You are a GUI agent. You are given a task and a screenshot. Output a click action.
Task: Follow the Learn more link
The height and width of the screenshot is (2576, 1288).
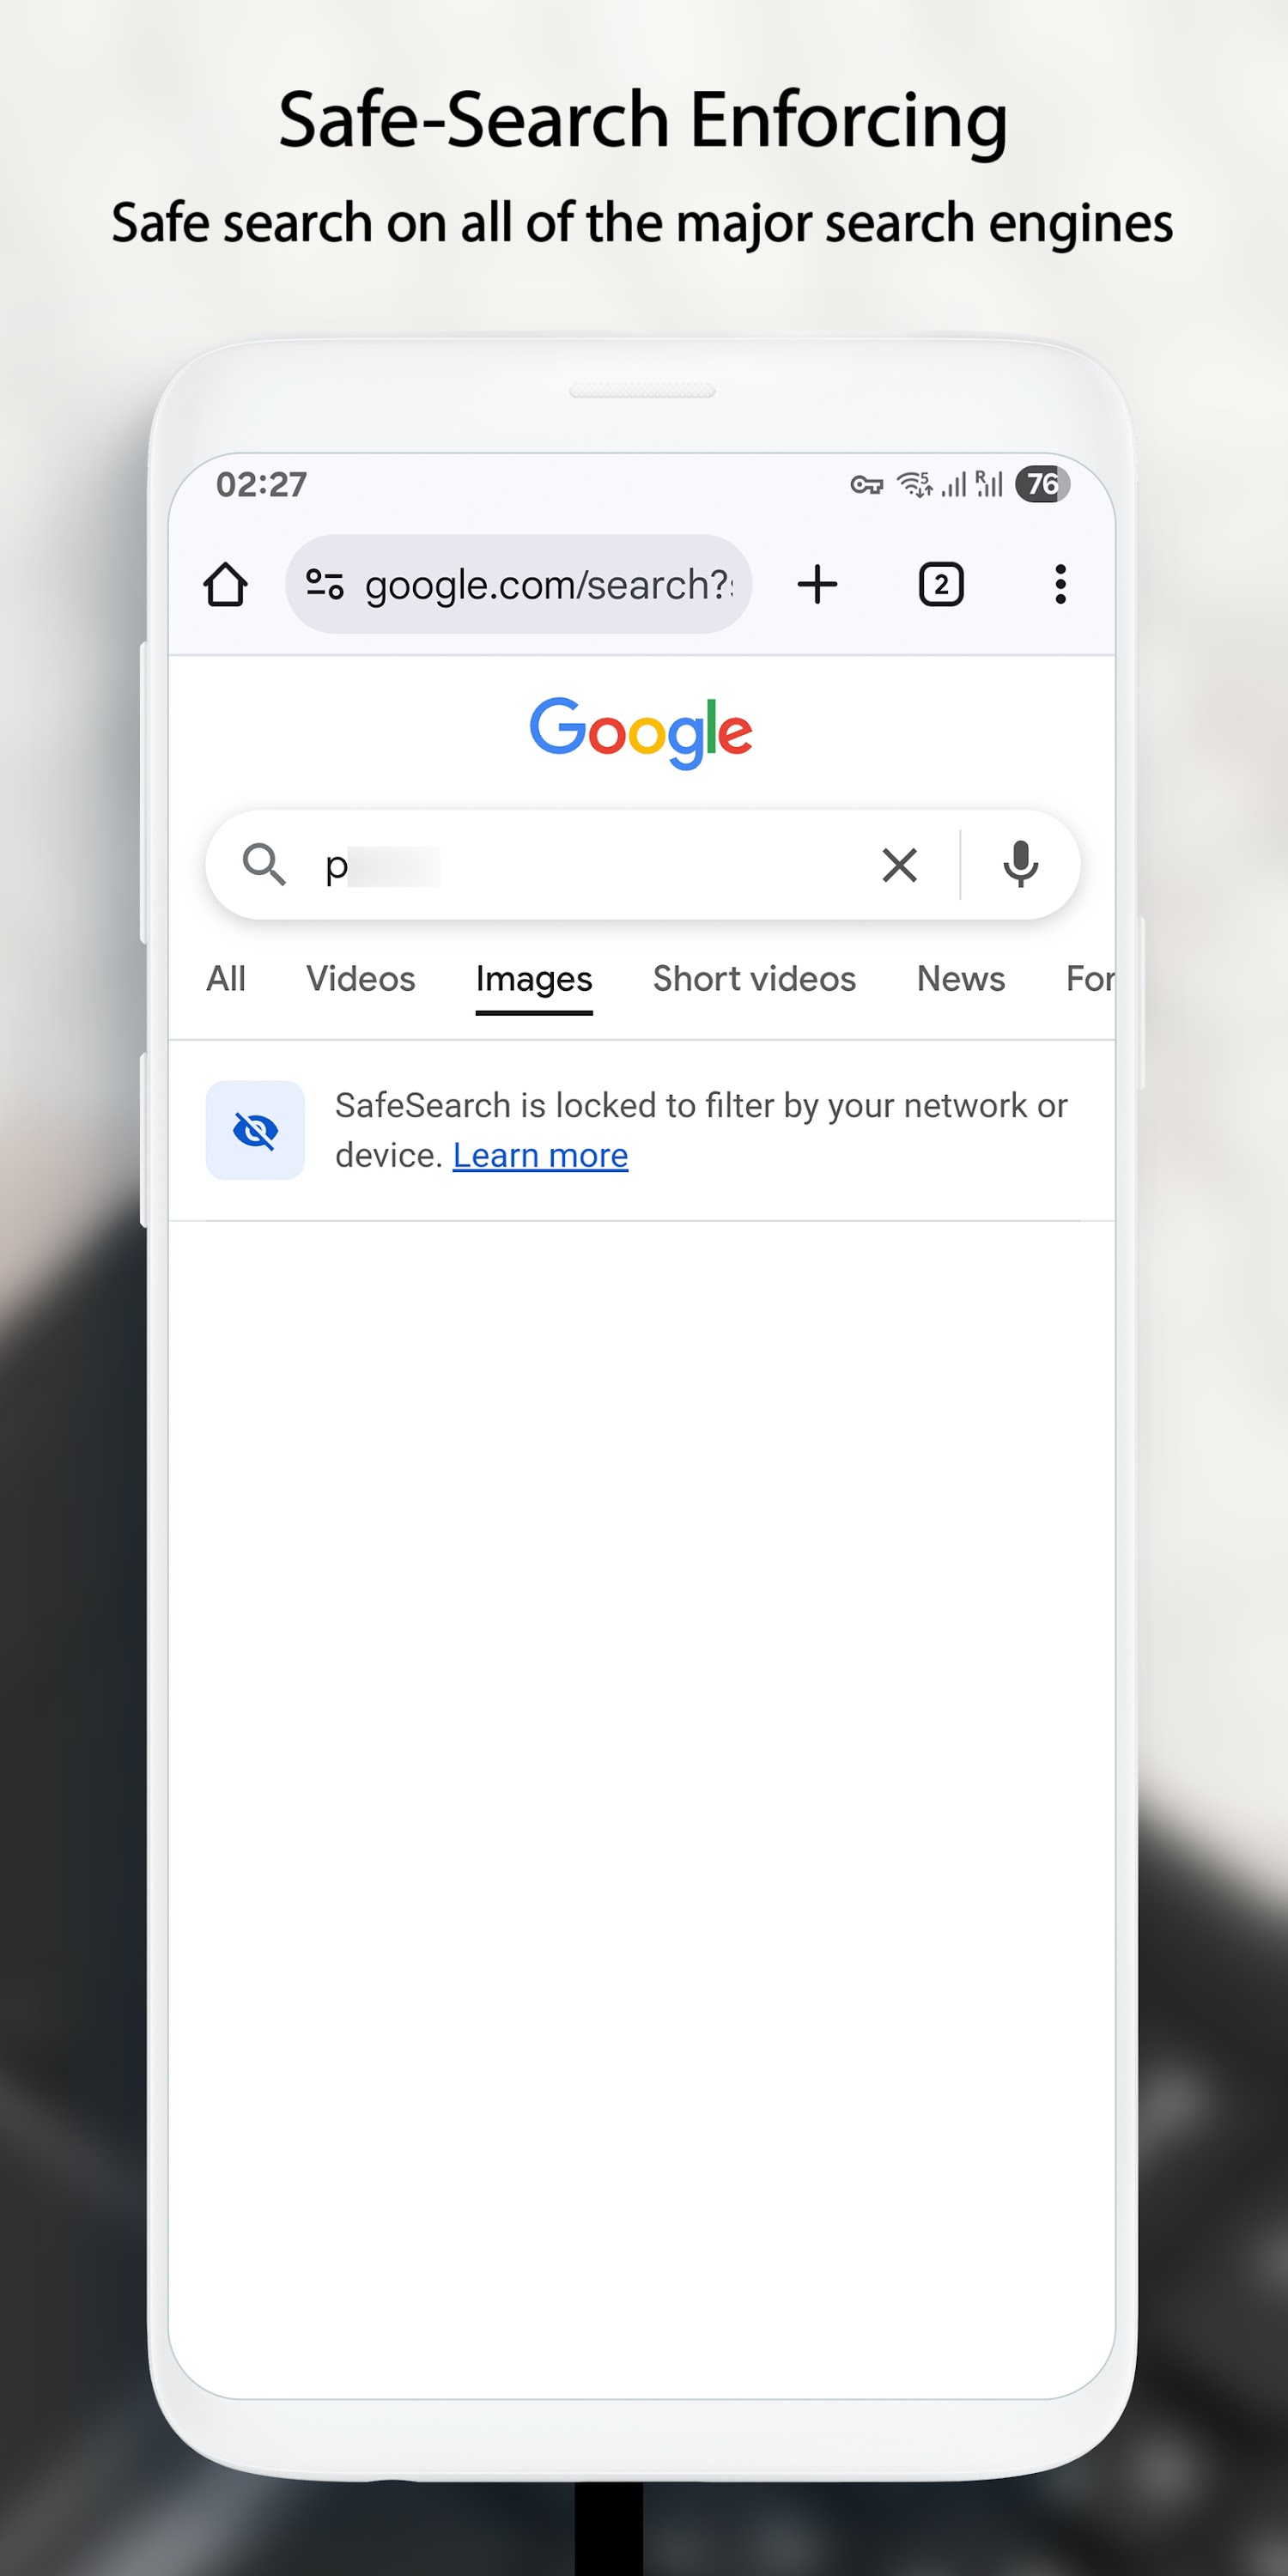pyautogui.click(x=540, y=1155)
